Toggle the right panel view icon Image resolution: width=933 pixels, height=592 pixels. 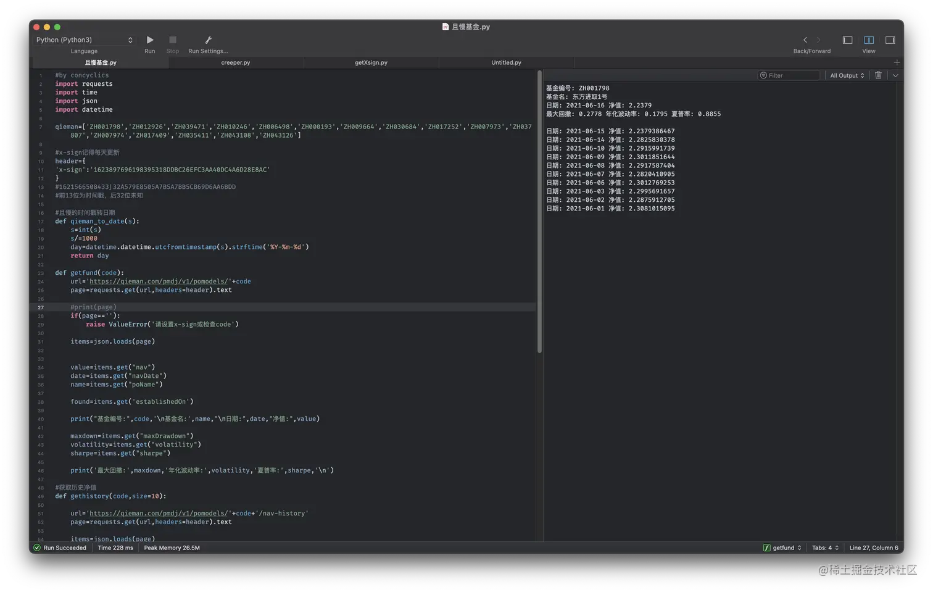890,40
